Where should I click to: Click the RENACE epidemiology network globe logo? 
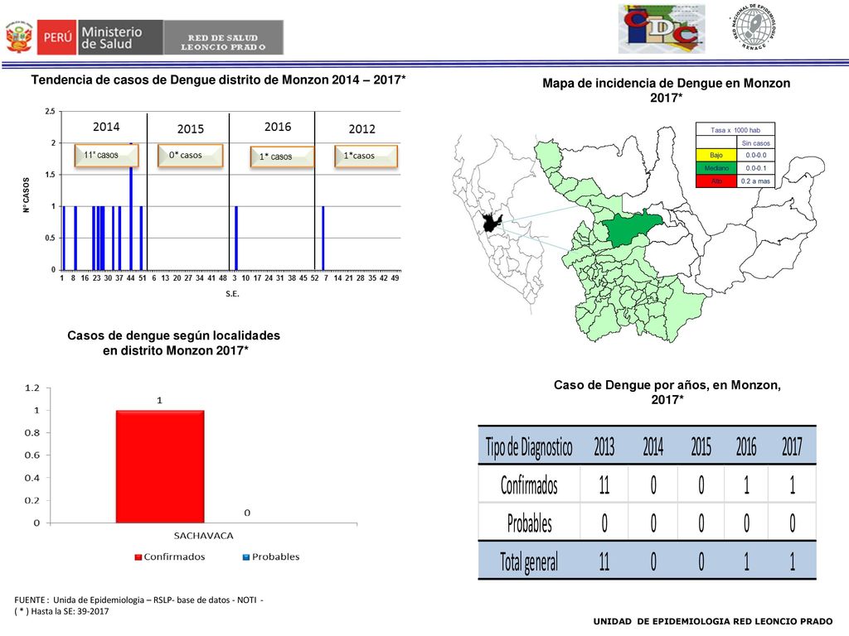[x=754, y=27]
